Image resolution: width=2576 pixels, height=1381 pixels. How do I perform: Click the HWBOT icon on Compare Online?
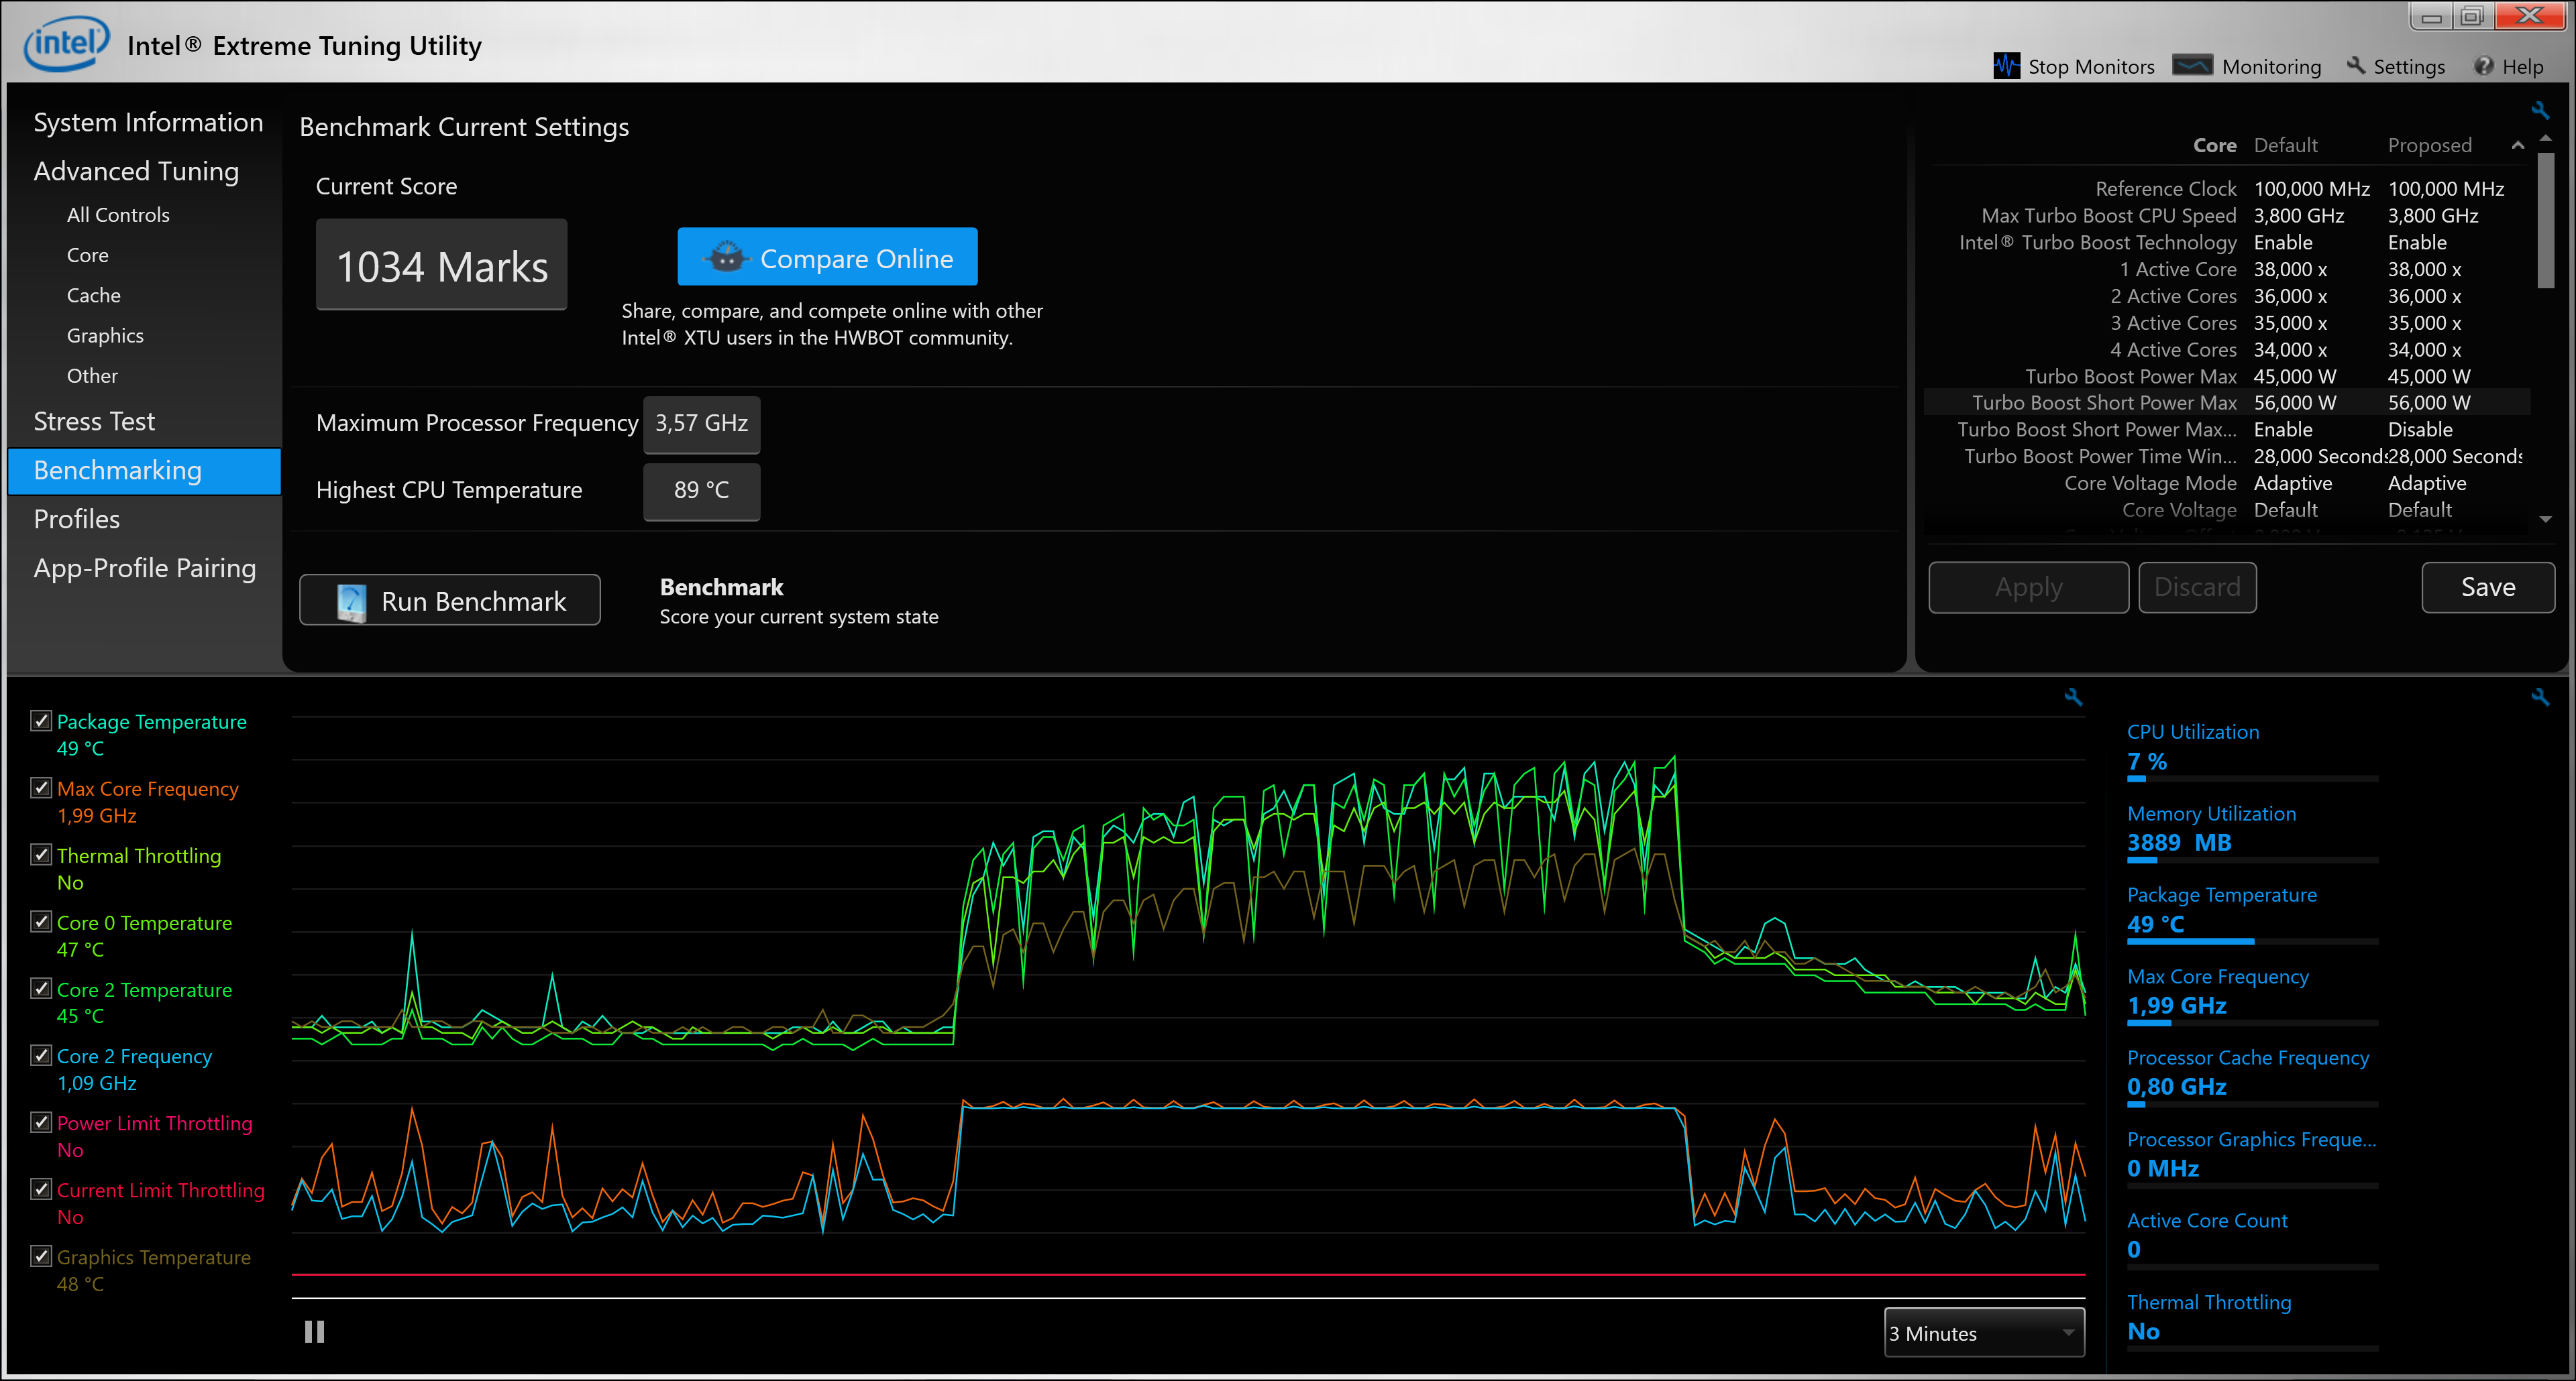pos(727,258)
